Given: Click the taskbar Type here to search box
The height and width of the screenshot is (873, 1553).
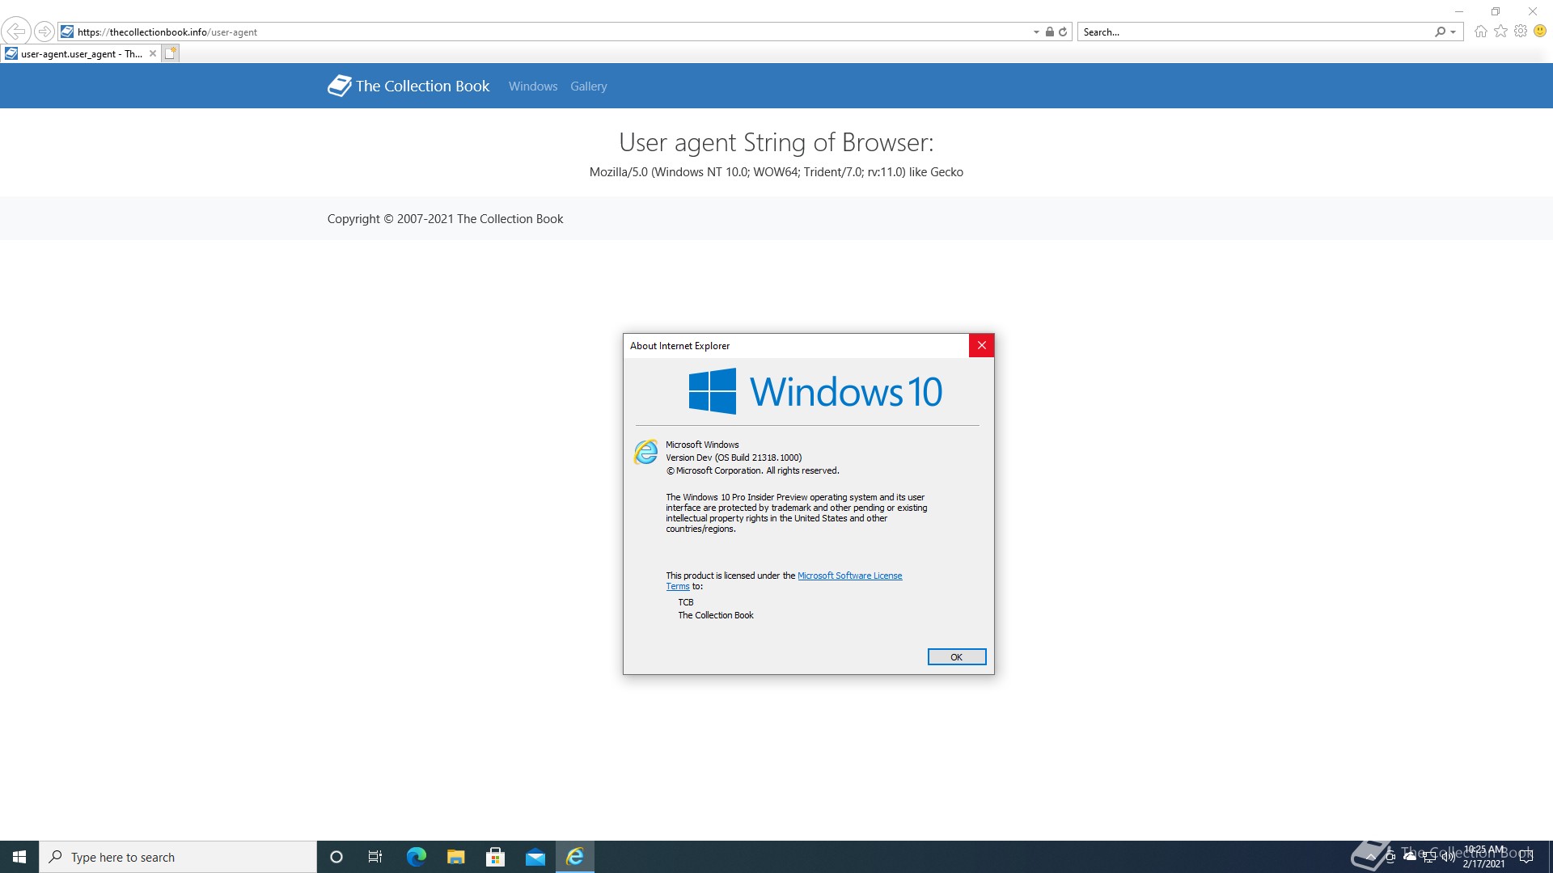Looking at the screenshot, I should click(178, 857).
